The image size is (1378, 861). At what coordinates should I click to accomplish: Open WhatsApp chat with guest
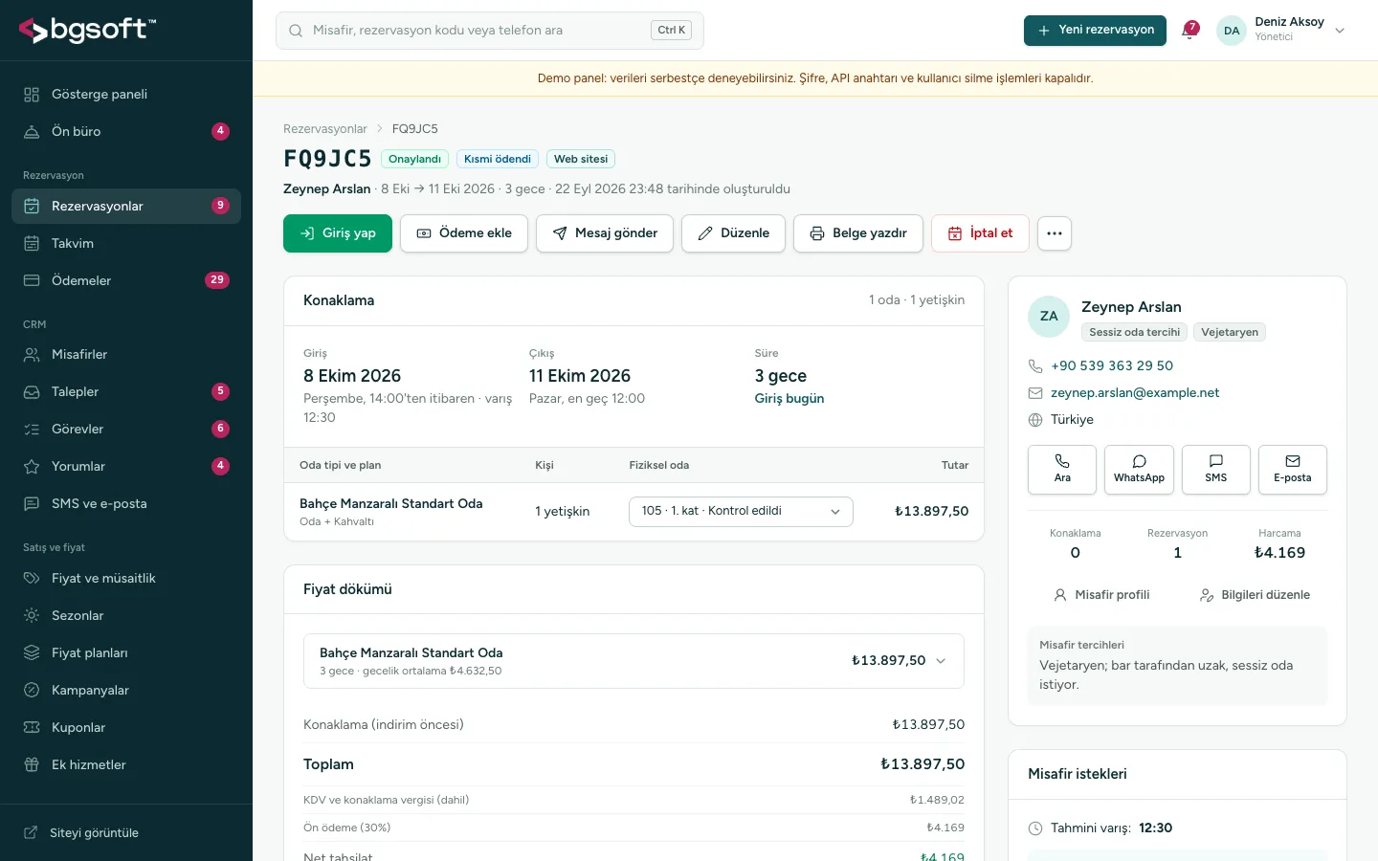pos(1139,470)
